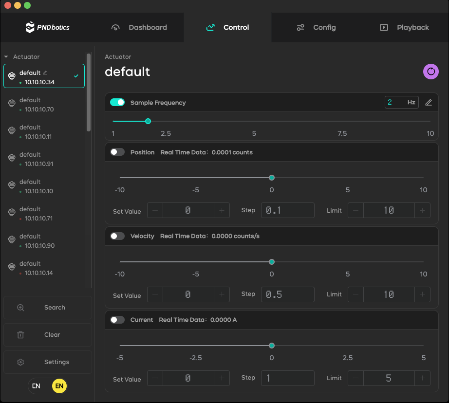Viewport: 449px width, 403px height.
Task: Increase Current Limit with plus
Action: [422, 378]
